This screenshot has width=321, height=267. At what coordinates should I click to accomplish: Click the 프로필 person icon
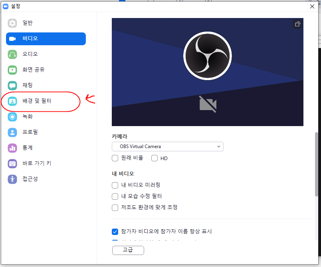coord(12,132)
